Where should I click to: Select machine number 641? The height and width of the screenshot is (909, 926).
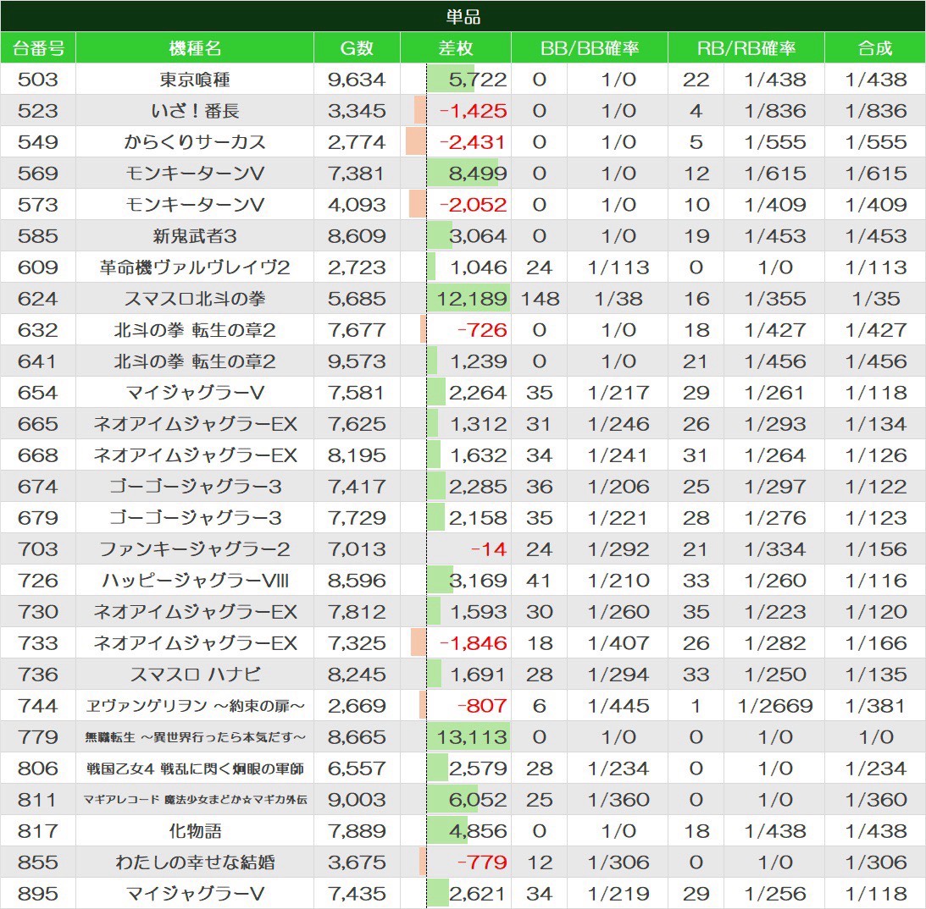[x=38, y=361]
